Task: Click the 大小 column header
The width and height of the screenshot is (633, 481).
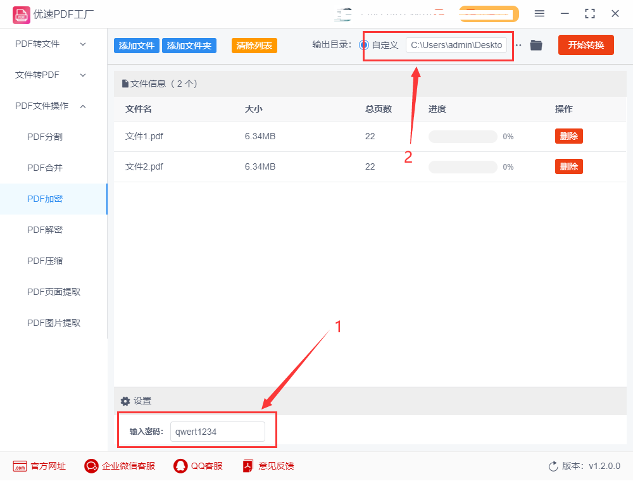Action: 254,109
